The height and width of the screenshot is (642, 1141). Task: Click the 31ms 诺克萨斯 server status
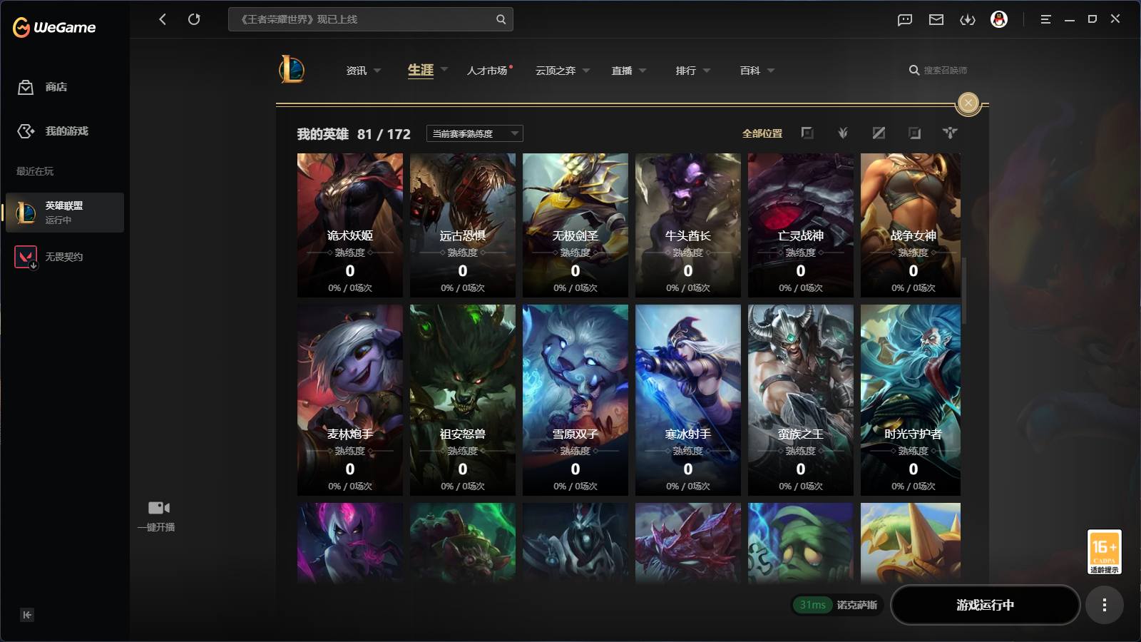click(837, 605)
